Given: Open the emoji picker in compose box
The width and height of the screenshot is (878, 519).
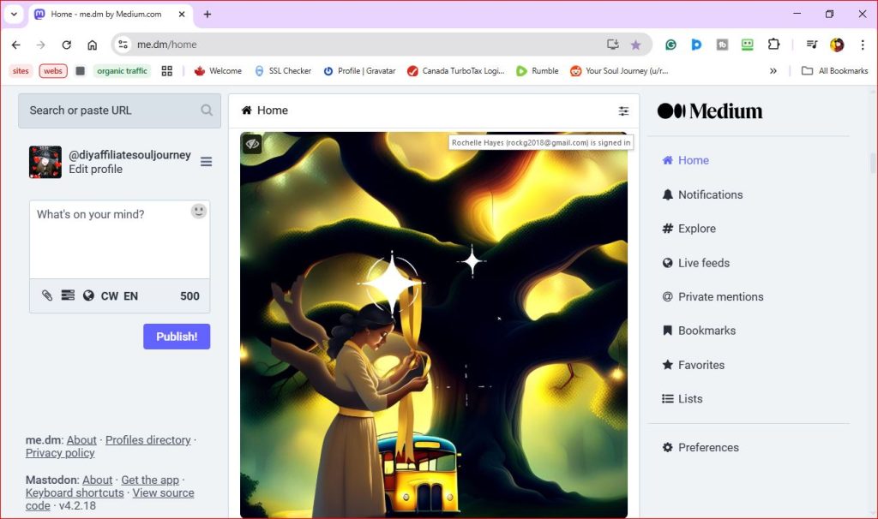Looking at the screenshot, I should [x=199, y=212].
